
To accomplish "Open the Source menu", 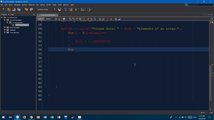I will pyautogui.click(x=24, y=5).
